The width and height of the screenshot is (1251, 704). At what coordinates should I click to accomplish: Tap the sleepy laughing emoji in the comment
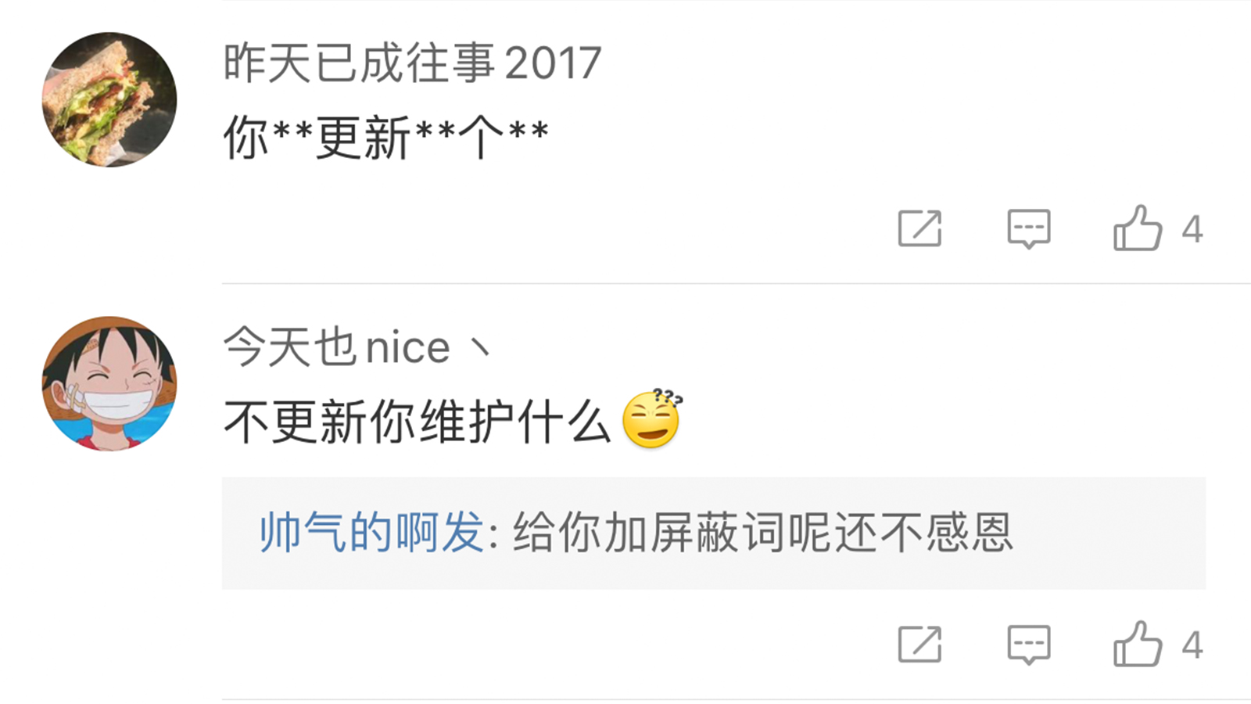(x=651, y=419)
